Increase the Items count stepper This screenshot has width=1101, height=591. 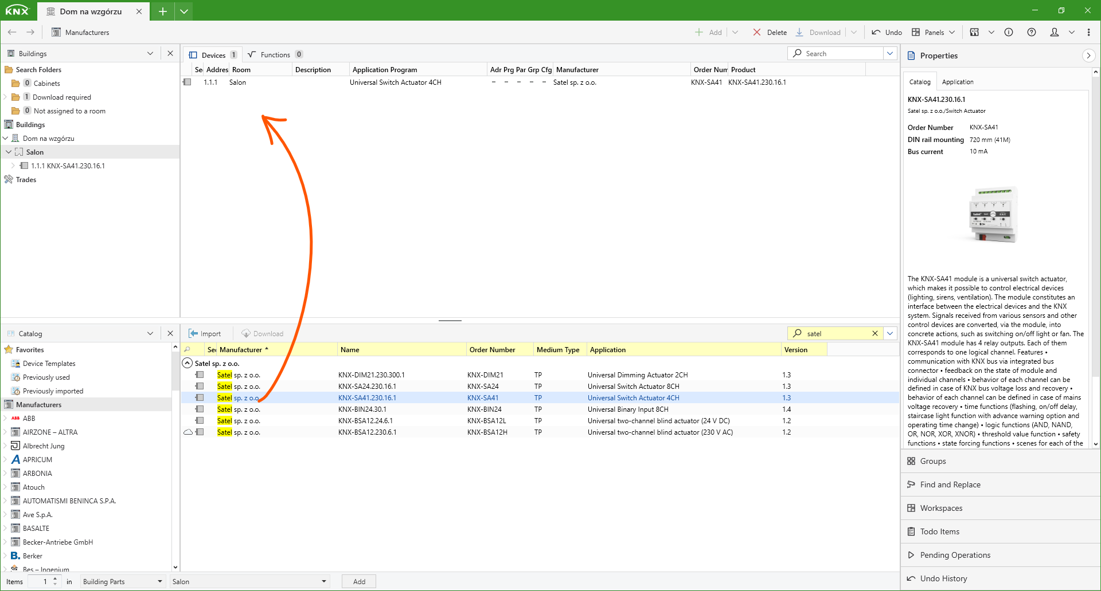pyautogui.click(x=55, y=578)
